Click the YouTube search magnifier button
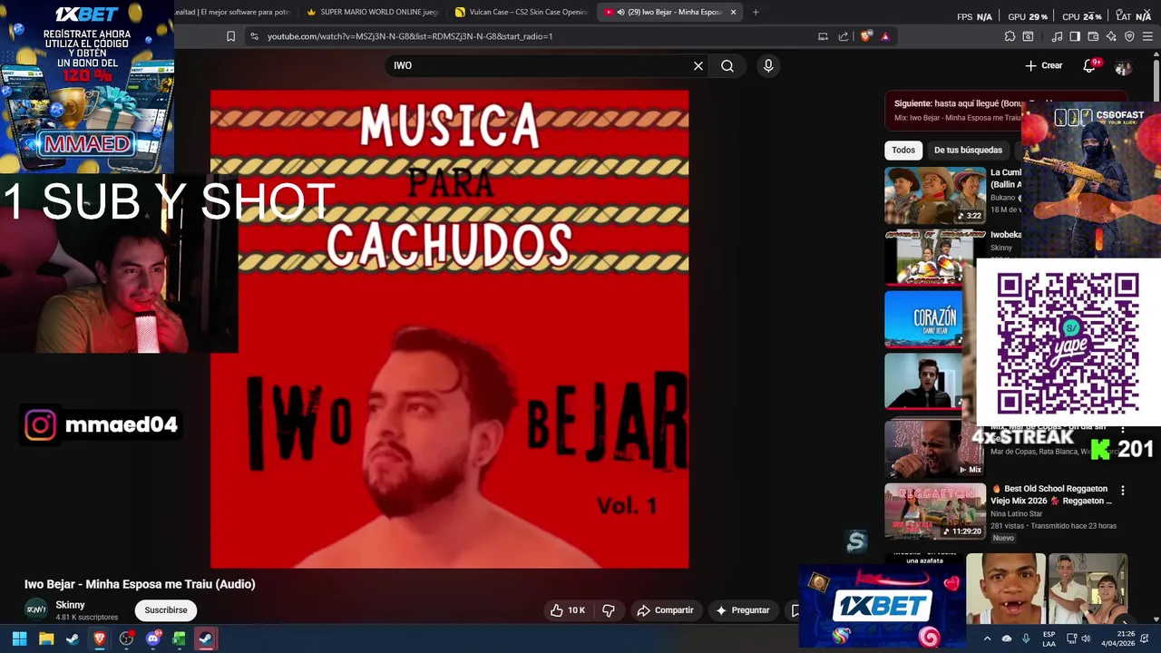Viewport: 1161px width, 653px height. point(727,65)
